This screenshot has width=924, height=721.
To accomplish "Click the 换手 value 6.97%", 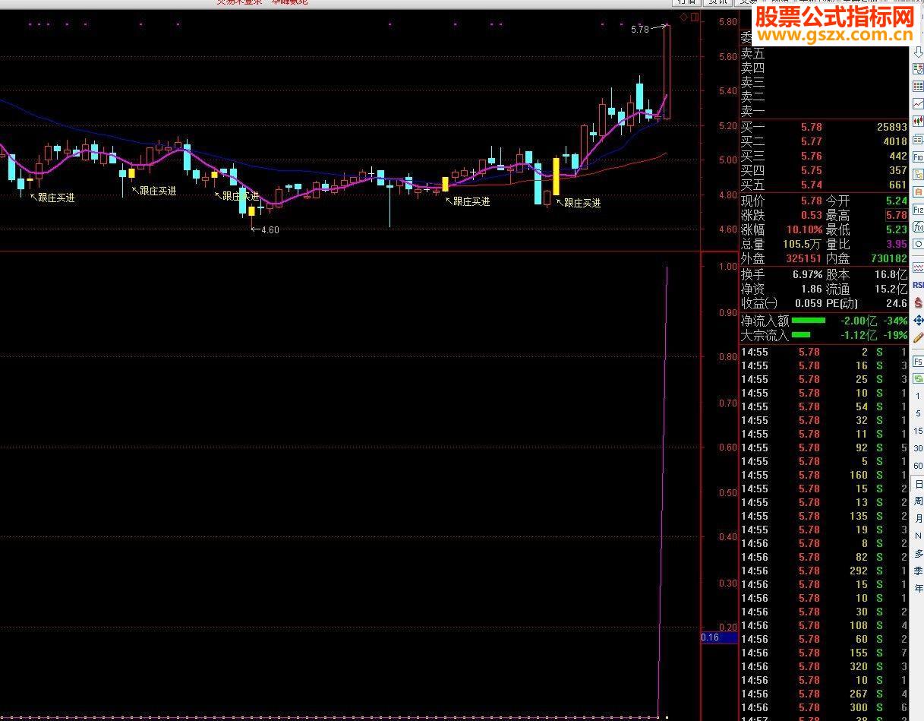I will tap(807, 274).
